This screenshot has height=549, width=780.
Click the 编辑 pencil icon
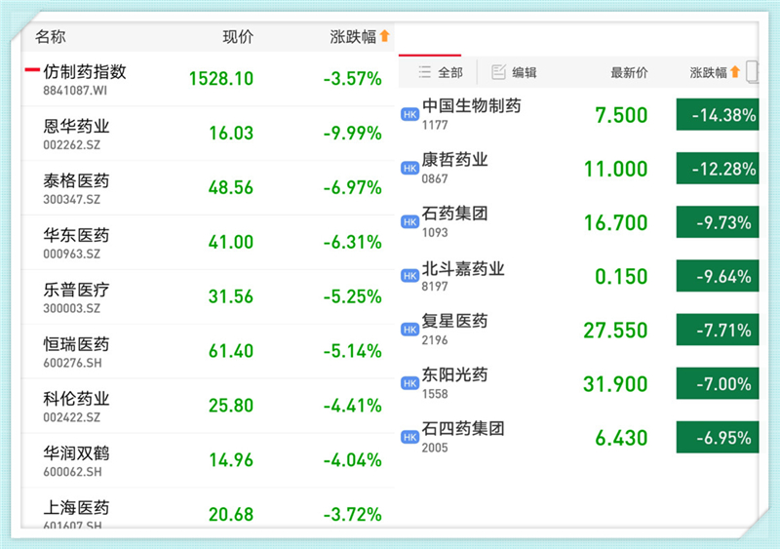(x=498, y=72)
